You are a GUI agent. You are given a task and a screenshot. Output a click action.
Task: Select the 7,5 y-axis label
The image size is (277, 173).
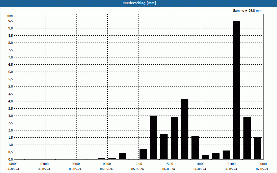point(11,50)
